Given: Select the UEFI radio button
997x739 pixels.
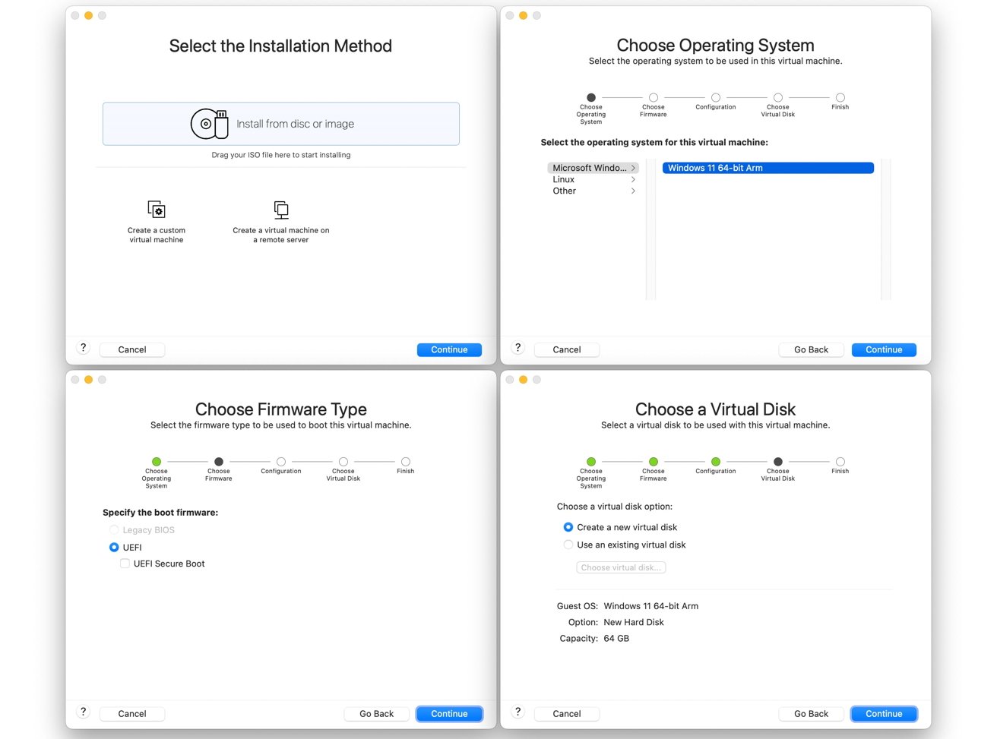Looking at the screenshot, I should [x=114, y=547].
